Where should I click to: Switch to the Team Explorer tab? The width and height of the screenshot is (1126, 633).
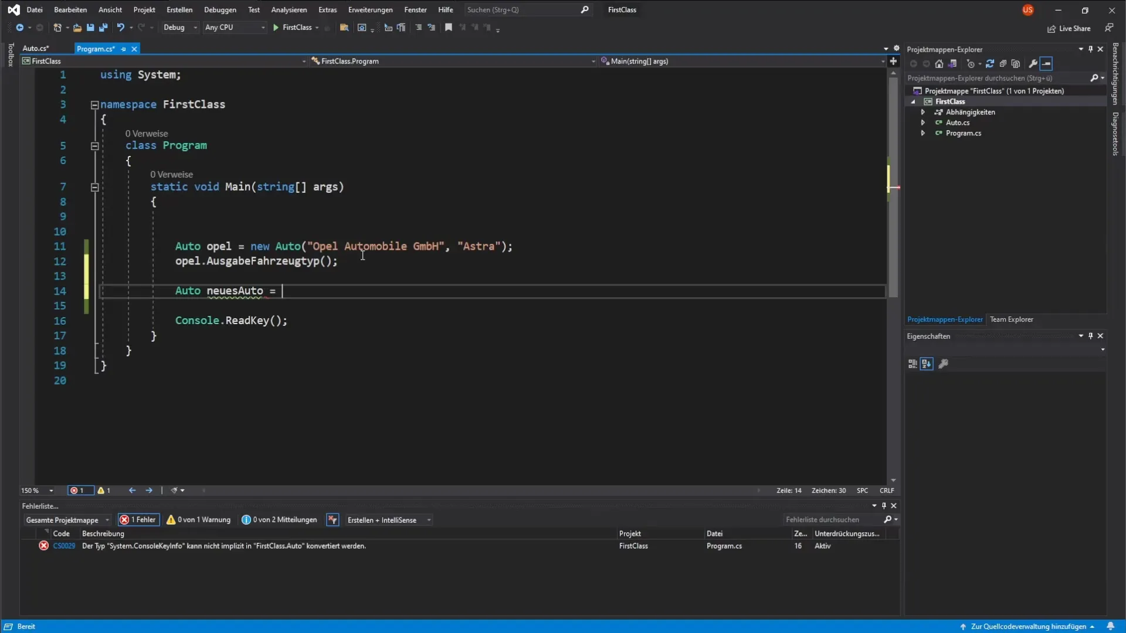click(1012, 319)
